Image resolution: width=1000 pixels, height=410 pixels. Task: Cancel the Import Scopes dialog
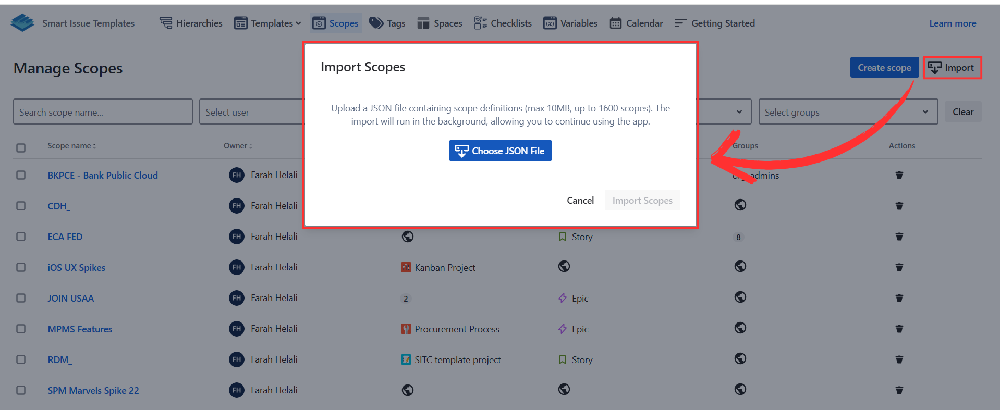pyautogui.click(x=580, y=201)
